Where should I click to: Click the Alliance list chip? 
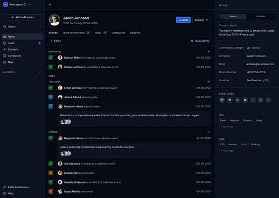pos(247,121)
